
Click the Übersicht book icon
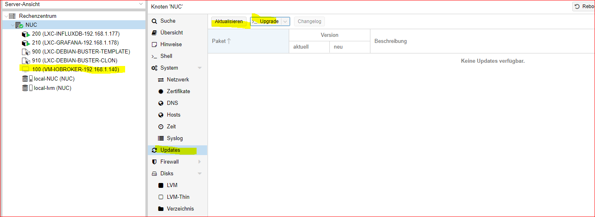pos(154,33)
